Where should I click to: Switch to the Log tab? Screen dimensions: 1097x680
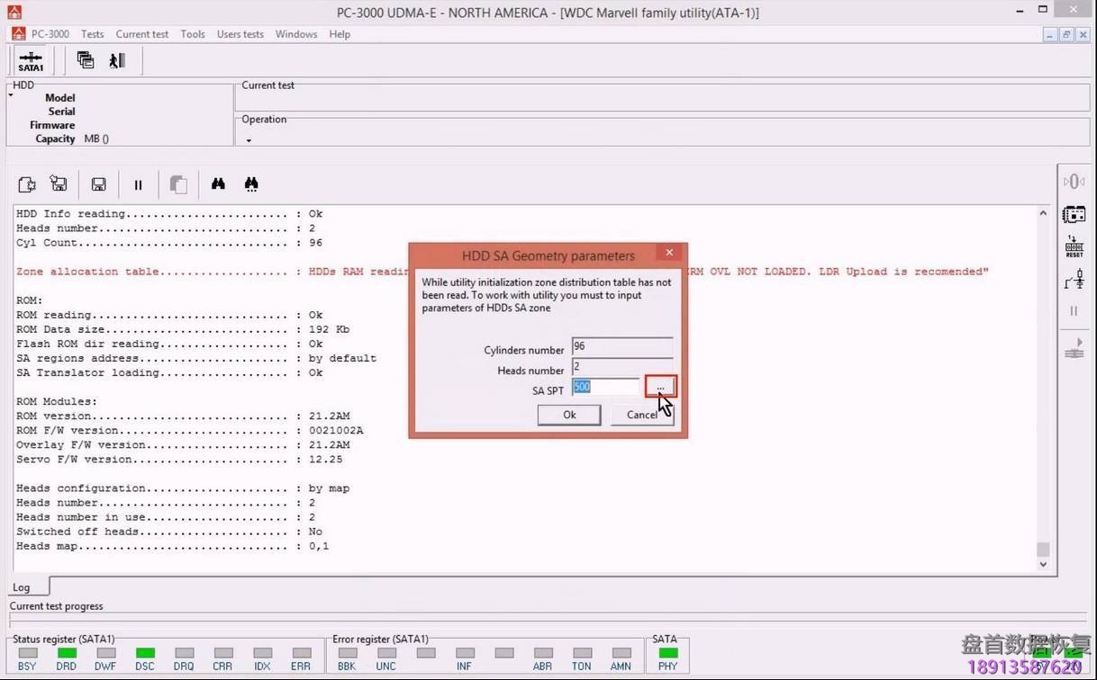coord(22,586)
